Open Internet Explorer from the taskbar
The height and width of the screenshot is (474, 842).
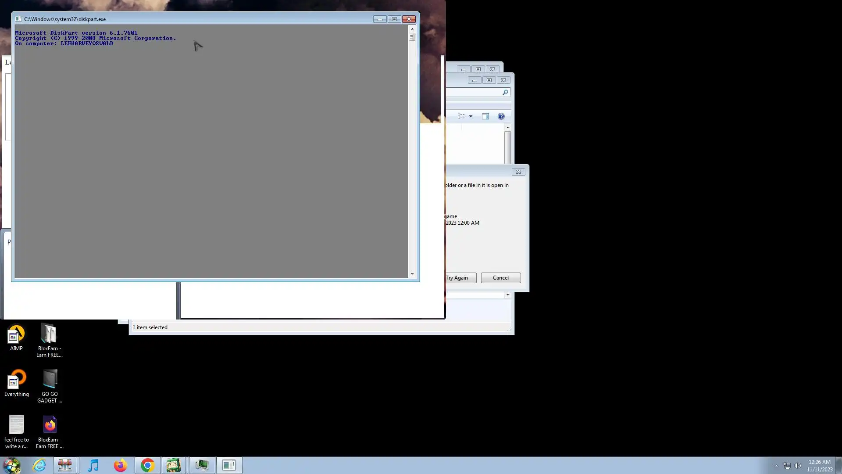point(39,465)
